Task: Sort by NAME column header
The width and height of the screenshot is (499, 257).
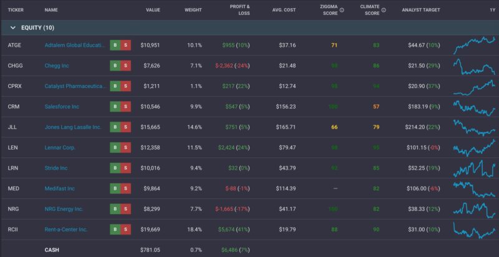Action: coord(51,10)
